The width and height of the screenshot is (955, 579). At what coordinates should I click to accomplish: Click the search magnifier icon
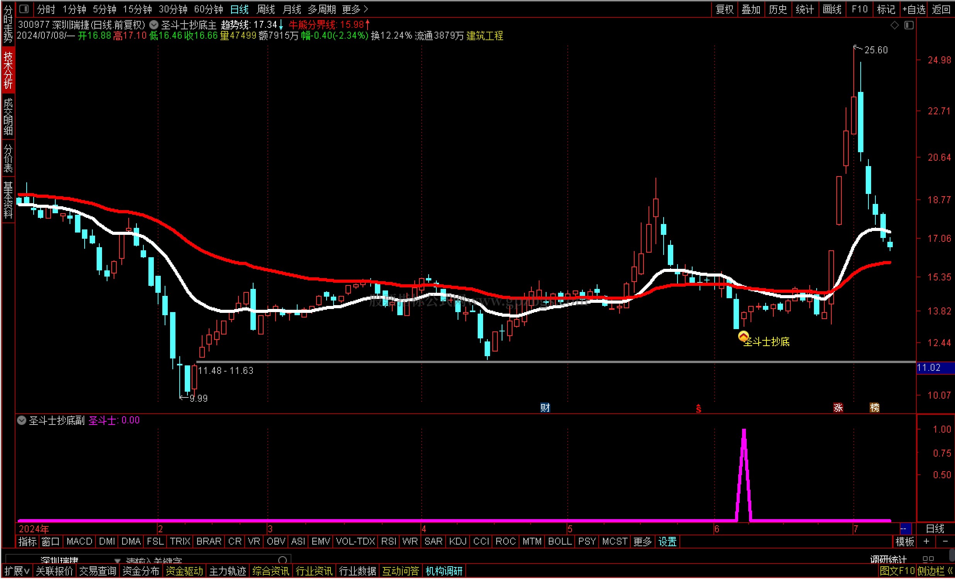(283, 560)
